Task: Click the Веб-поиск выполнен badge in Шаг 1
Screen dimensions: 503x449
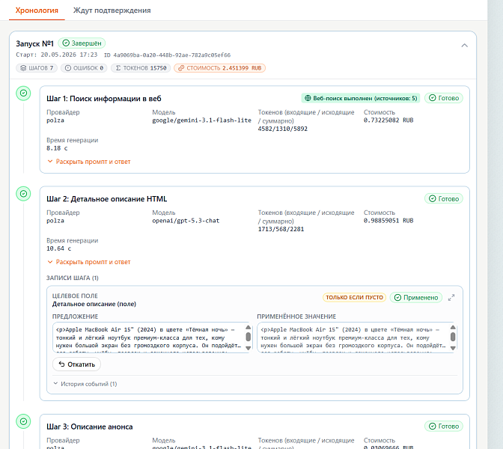Action: tap(361, 98)
